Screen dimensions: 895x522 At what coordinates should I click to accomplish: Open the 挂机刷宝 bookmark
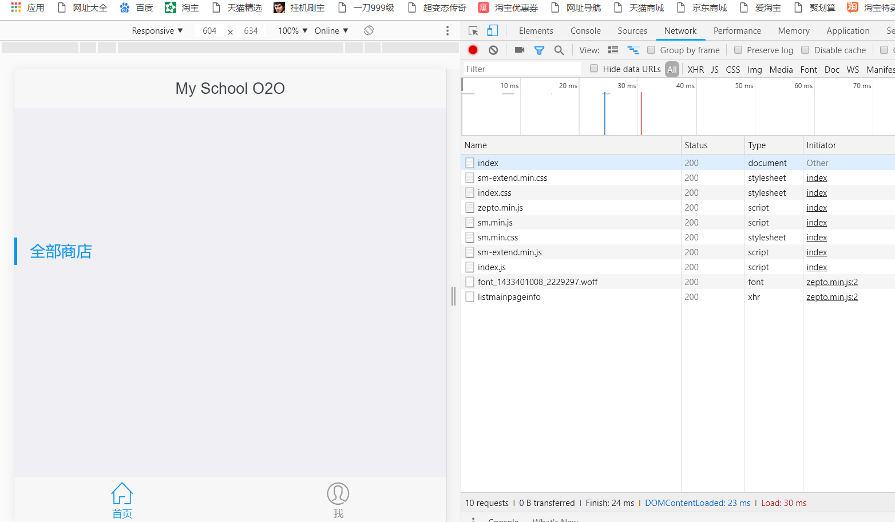(x=299, y=7)
